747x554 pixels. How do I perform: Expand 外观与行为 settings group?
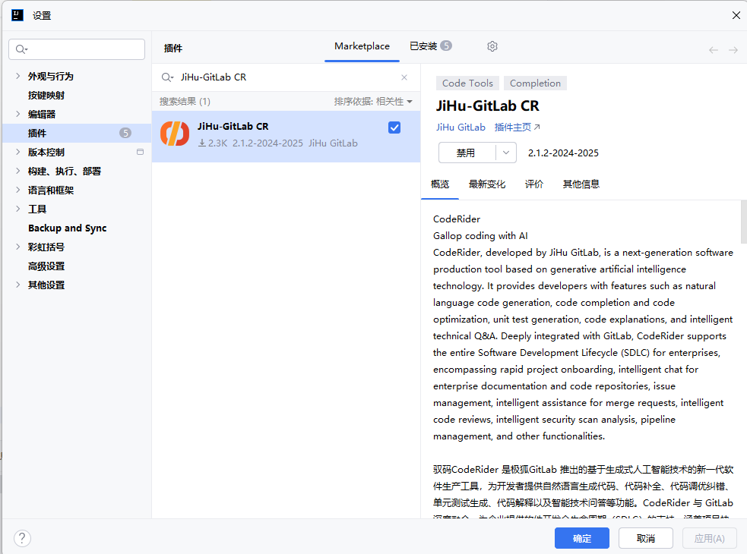(18, 76)
